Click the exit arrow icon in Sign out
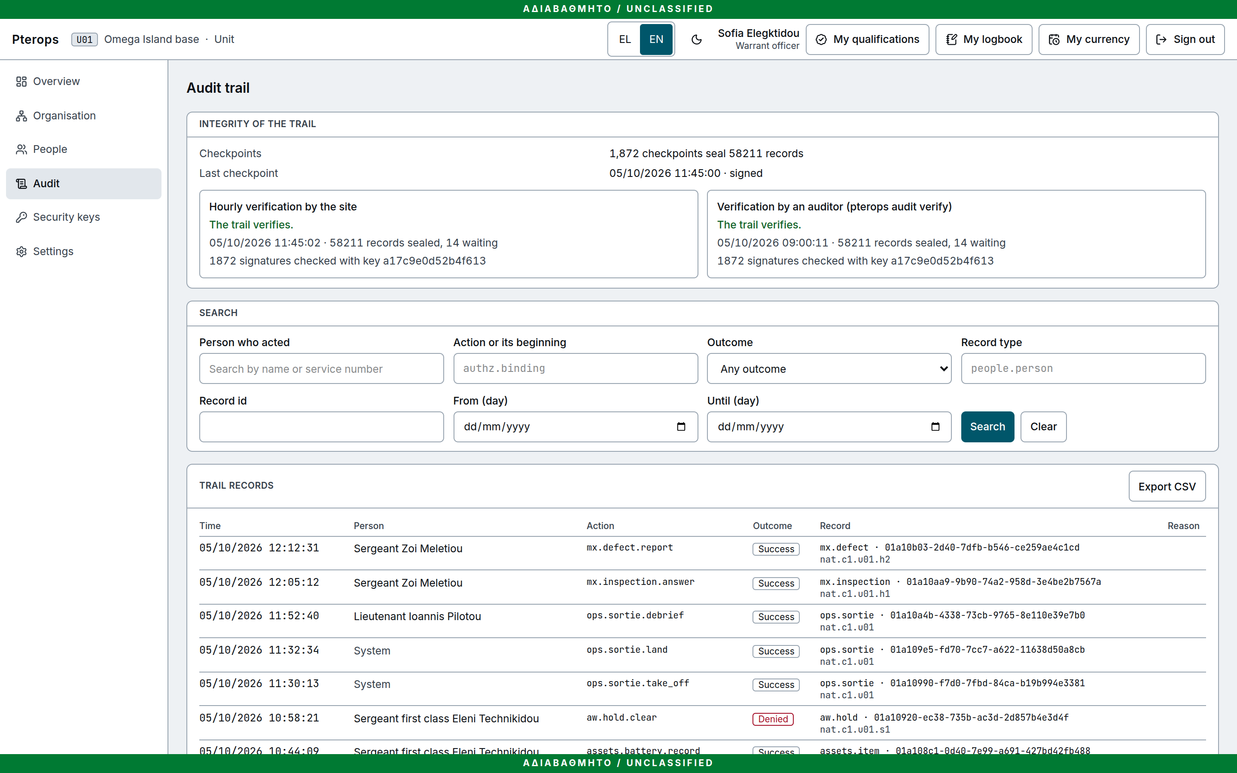The height and width of the screenshot is (773, 1237). pos(1161,40)
